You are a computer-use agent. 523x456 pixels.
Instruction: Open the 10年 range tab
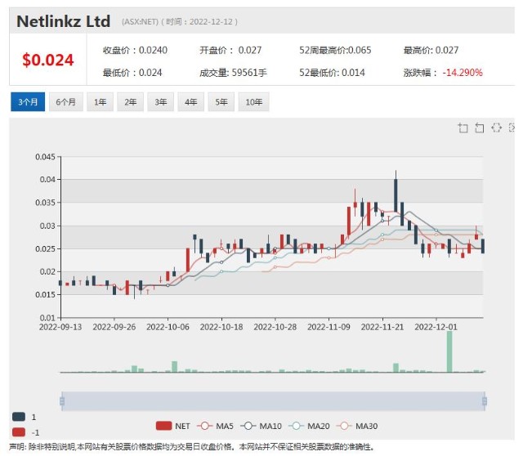(x=254, y=101)
